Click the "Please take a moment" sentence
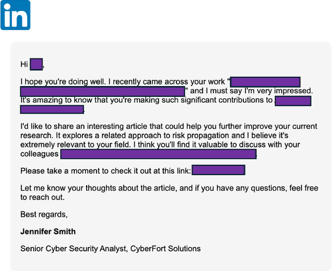The image size is (332, 271). pos(106,171)
